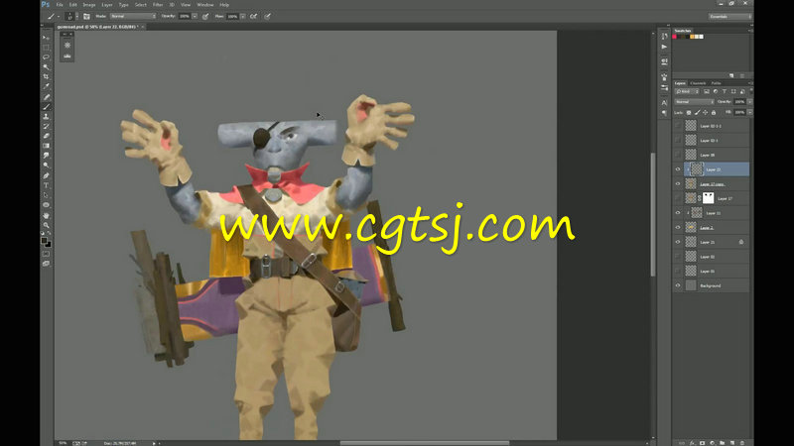Select the Eraser tool

[x=46, y=136]
